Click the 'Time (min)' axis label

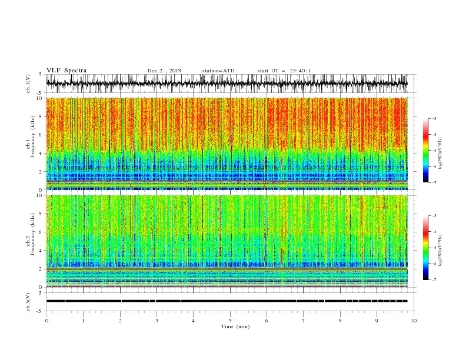pyautogui.click(x=235, y=326)
